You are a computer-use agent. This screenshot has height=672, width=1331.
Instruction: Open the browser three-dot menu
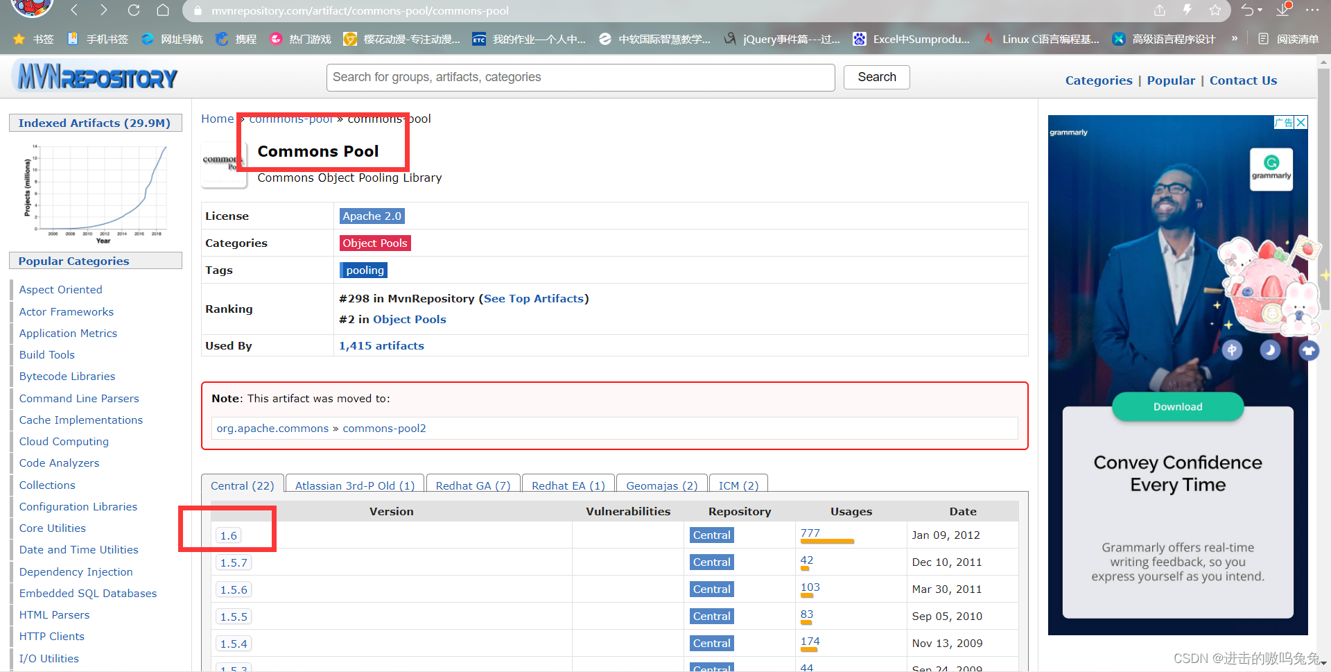click(x=1312, y=10)
